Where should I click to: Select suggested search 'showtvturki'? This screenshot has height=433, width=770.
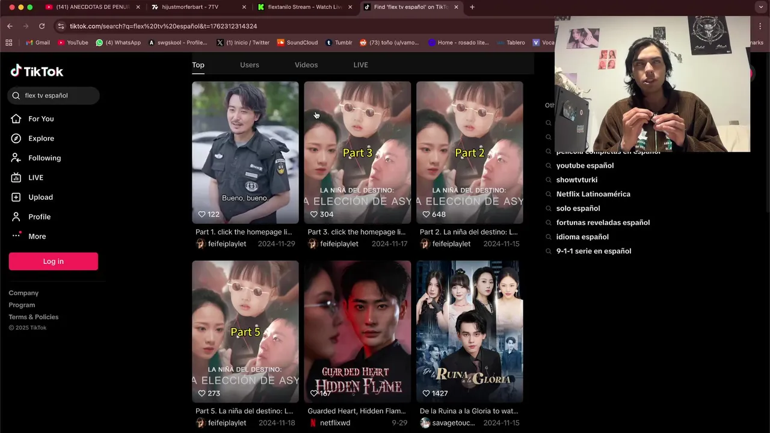click(577, 180)
